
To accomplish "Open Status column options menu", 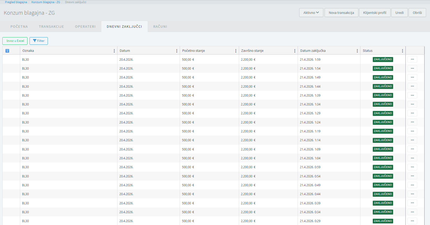I will coord(403,51).
